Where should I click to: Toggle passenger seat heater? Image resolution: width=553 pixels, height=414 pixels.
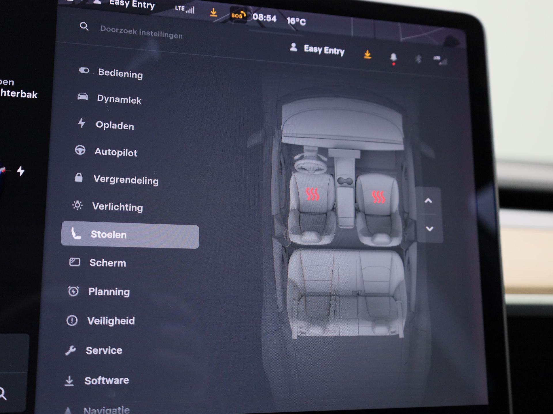pos(378,197)
